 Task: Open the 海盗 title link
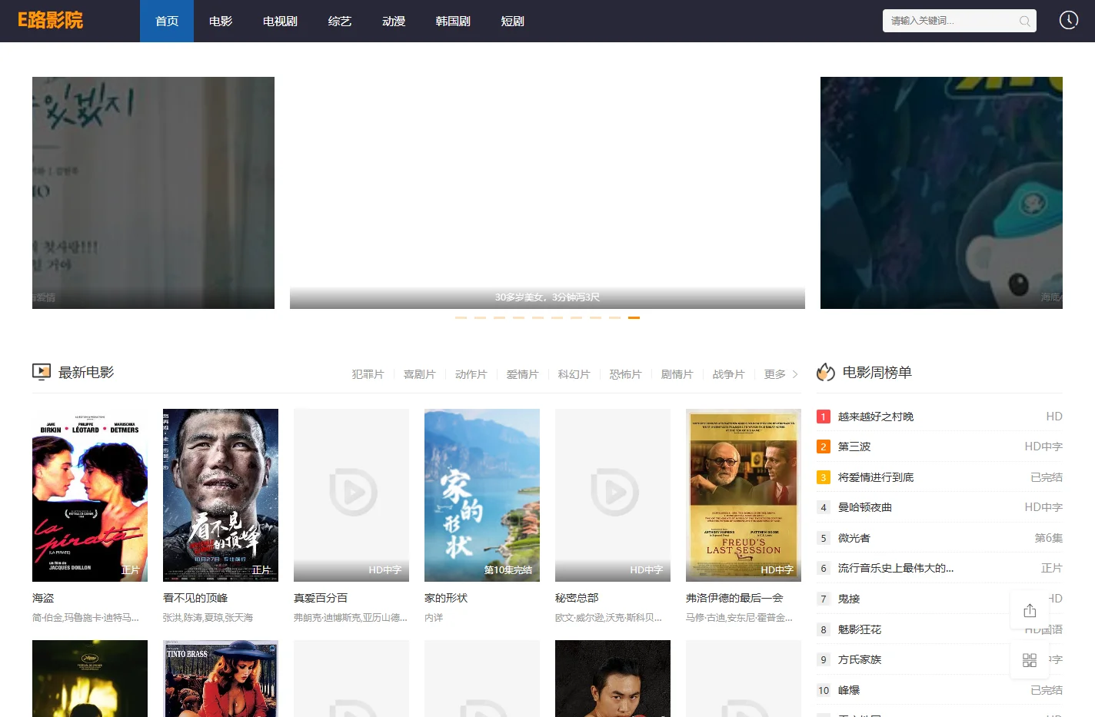click(x=43, y=598)
